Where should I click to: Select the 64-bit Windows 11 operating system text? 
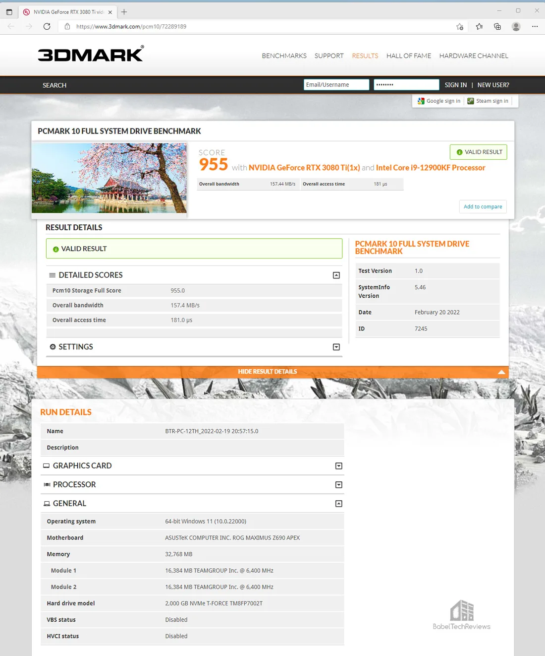(x=206, y=522)
